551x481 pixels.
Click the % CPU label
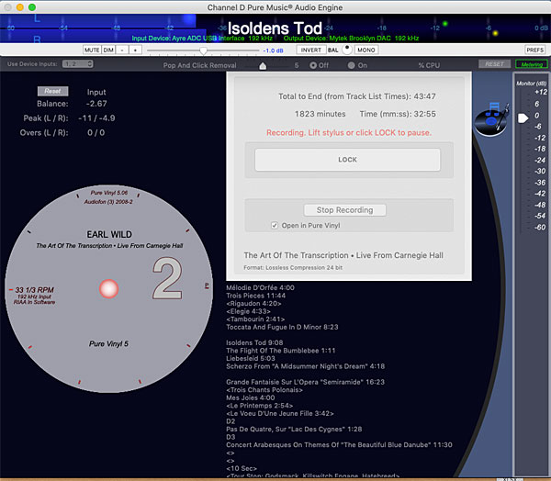429,65
